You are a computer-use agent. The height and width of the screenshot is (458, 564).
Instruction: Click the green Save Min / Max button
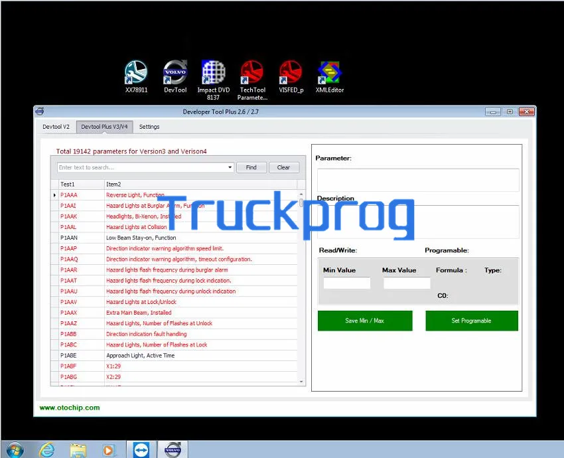click(x=365, y=321)
